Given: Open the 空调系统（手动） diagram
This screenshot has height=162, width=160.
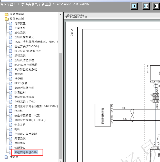Looking at the screenshot, I should point(25,102).
